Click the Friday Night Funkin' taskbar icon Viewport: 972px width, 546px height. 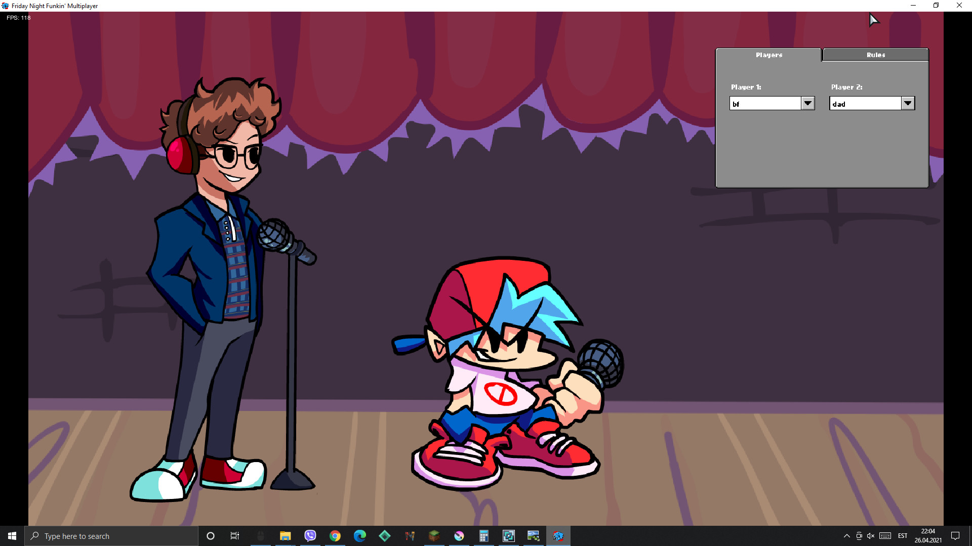coord(558,536)
